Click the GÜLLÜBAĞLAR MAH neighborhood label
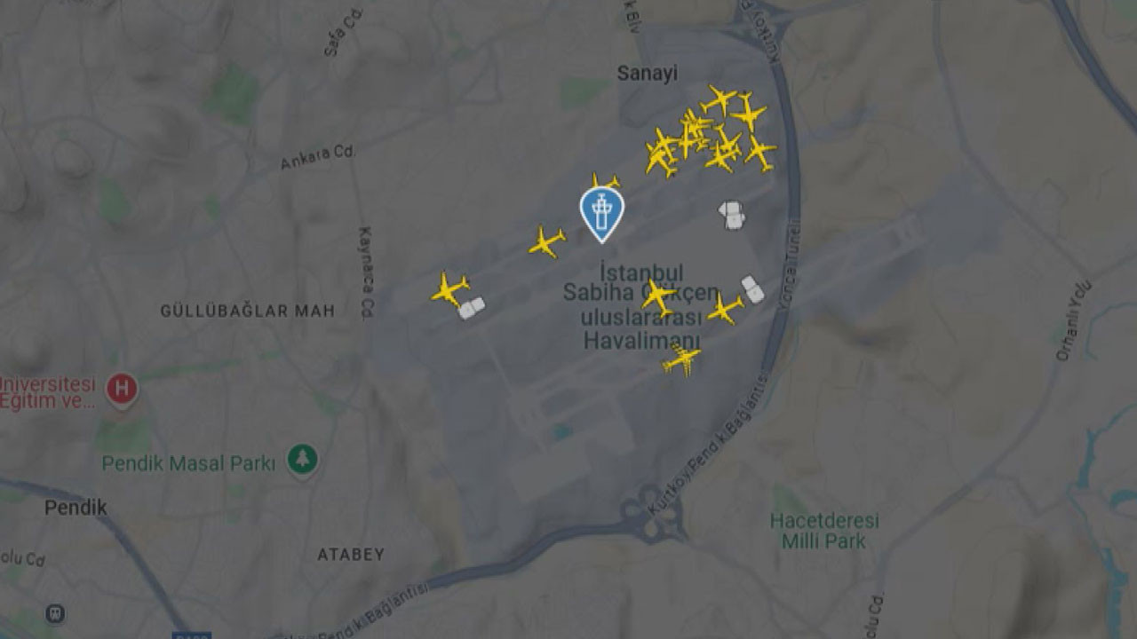Screen dimensions: 1137x639 pos(248,311)
